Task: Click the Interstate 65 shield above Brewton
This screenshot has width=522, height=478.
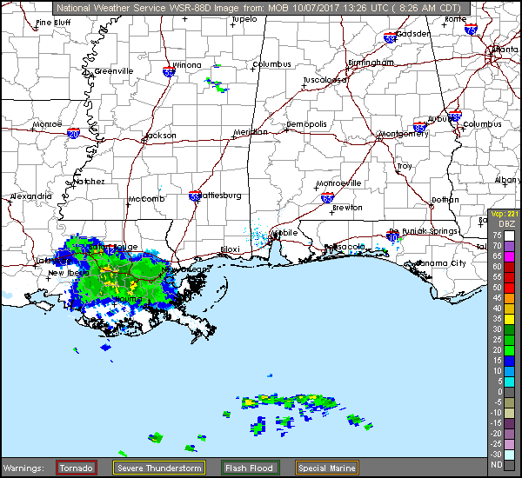Action: (x=328, y=197)
